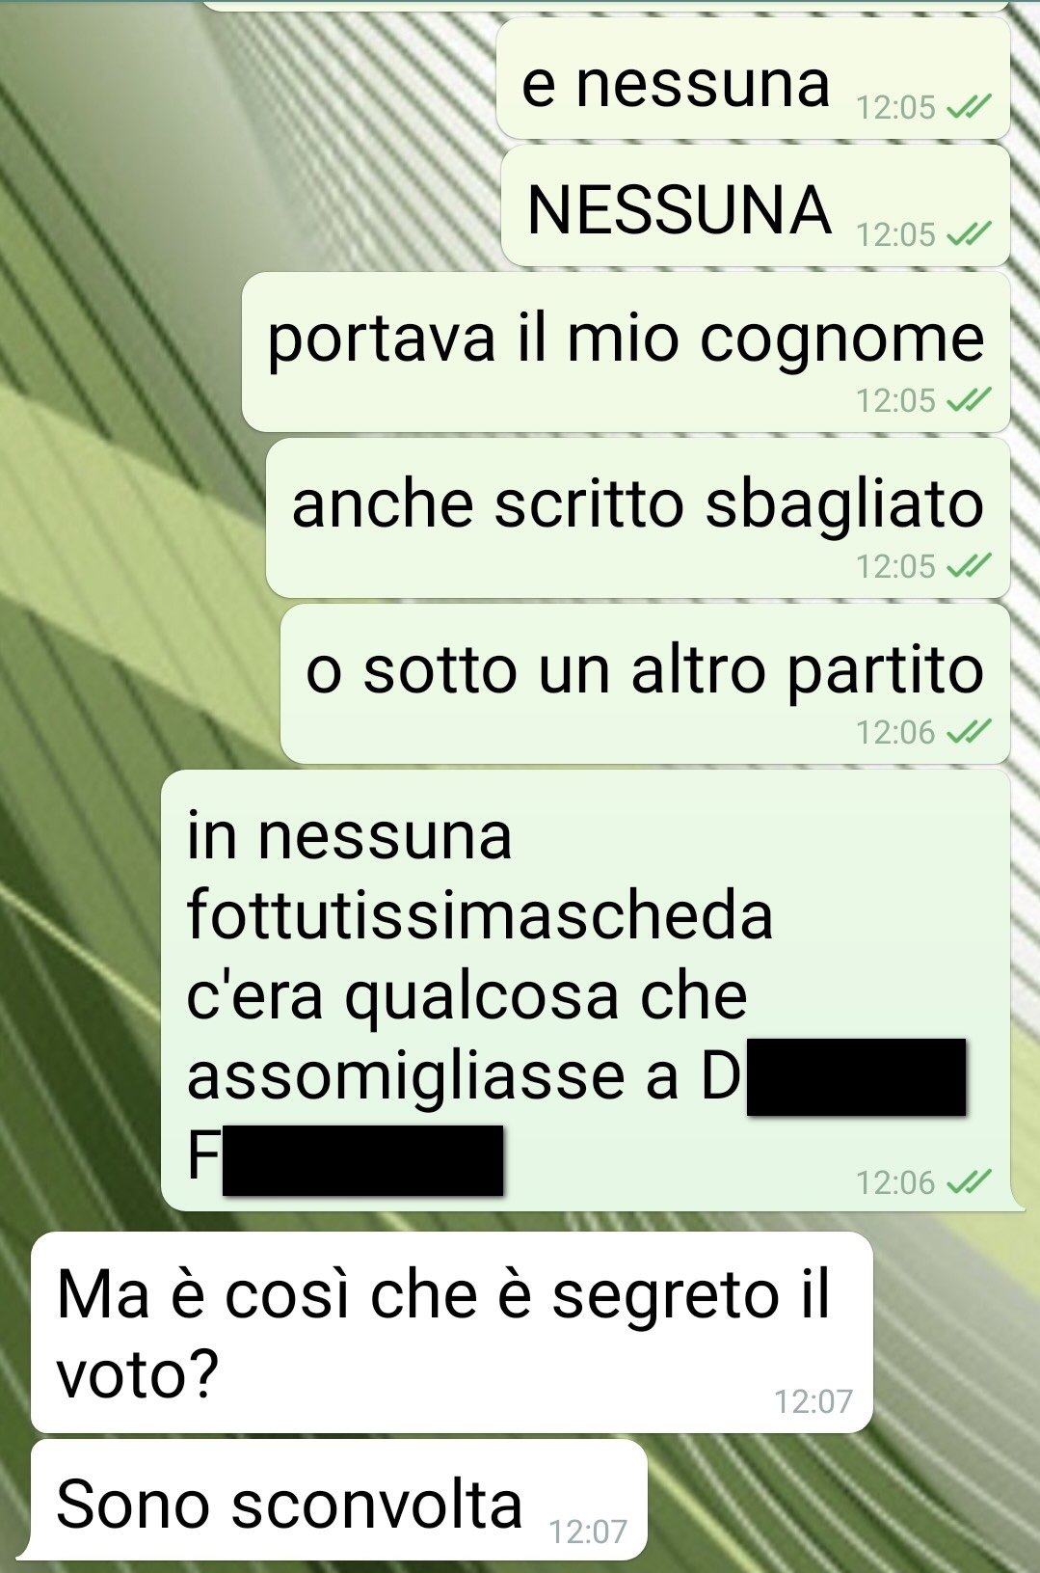Click the black redaction box after letter F
1040x1573 pixels.
[362, 1160]
